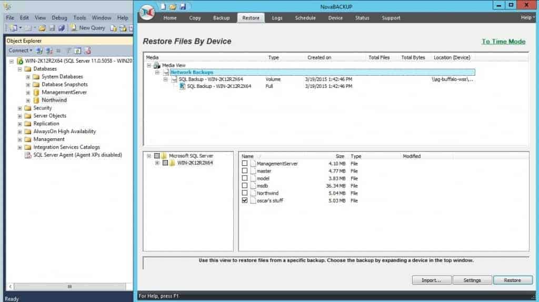The width and height of the screenshot is (539, 302).
Task: Check the model file checkbox
Action: [x=244, y=178]
